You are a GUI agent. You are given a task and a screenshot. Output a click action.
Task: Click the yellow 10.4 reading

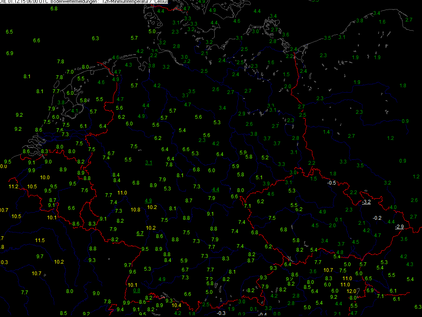pos(177,305)
